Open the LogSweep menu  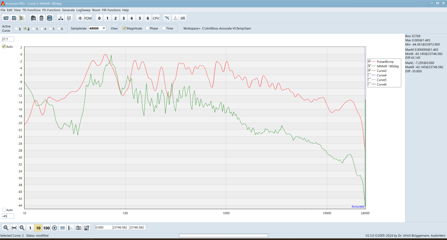(x=83, y=10)
